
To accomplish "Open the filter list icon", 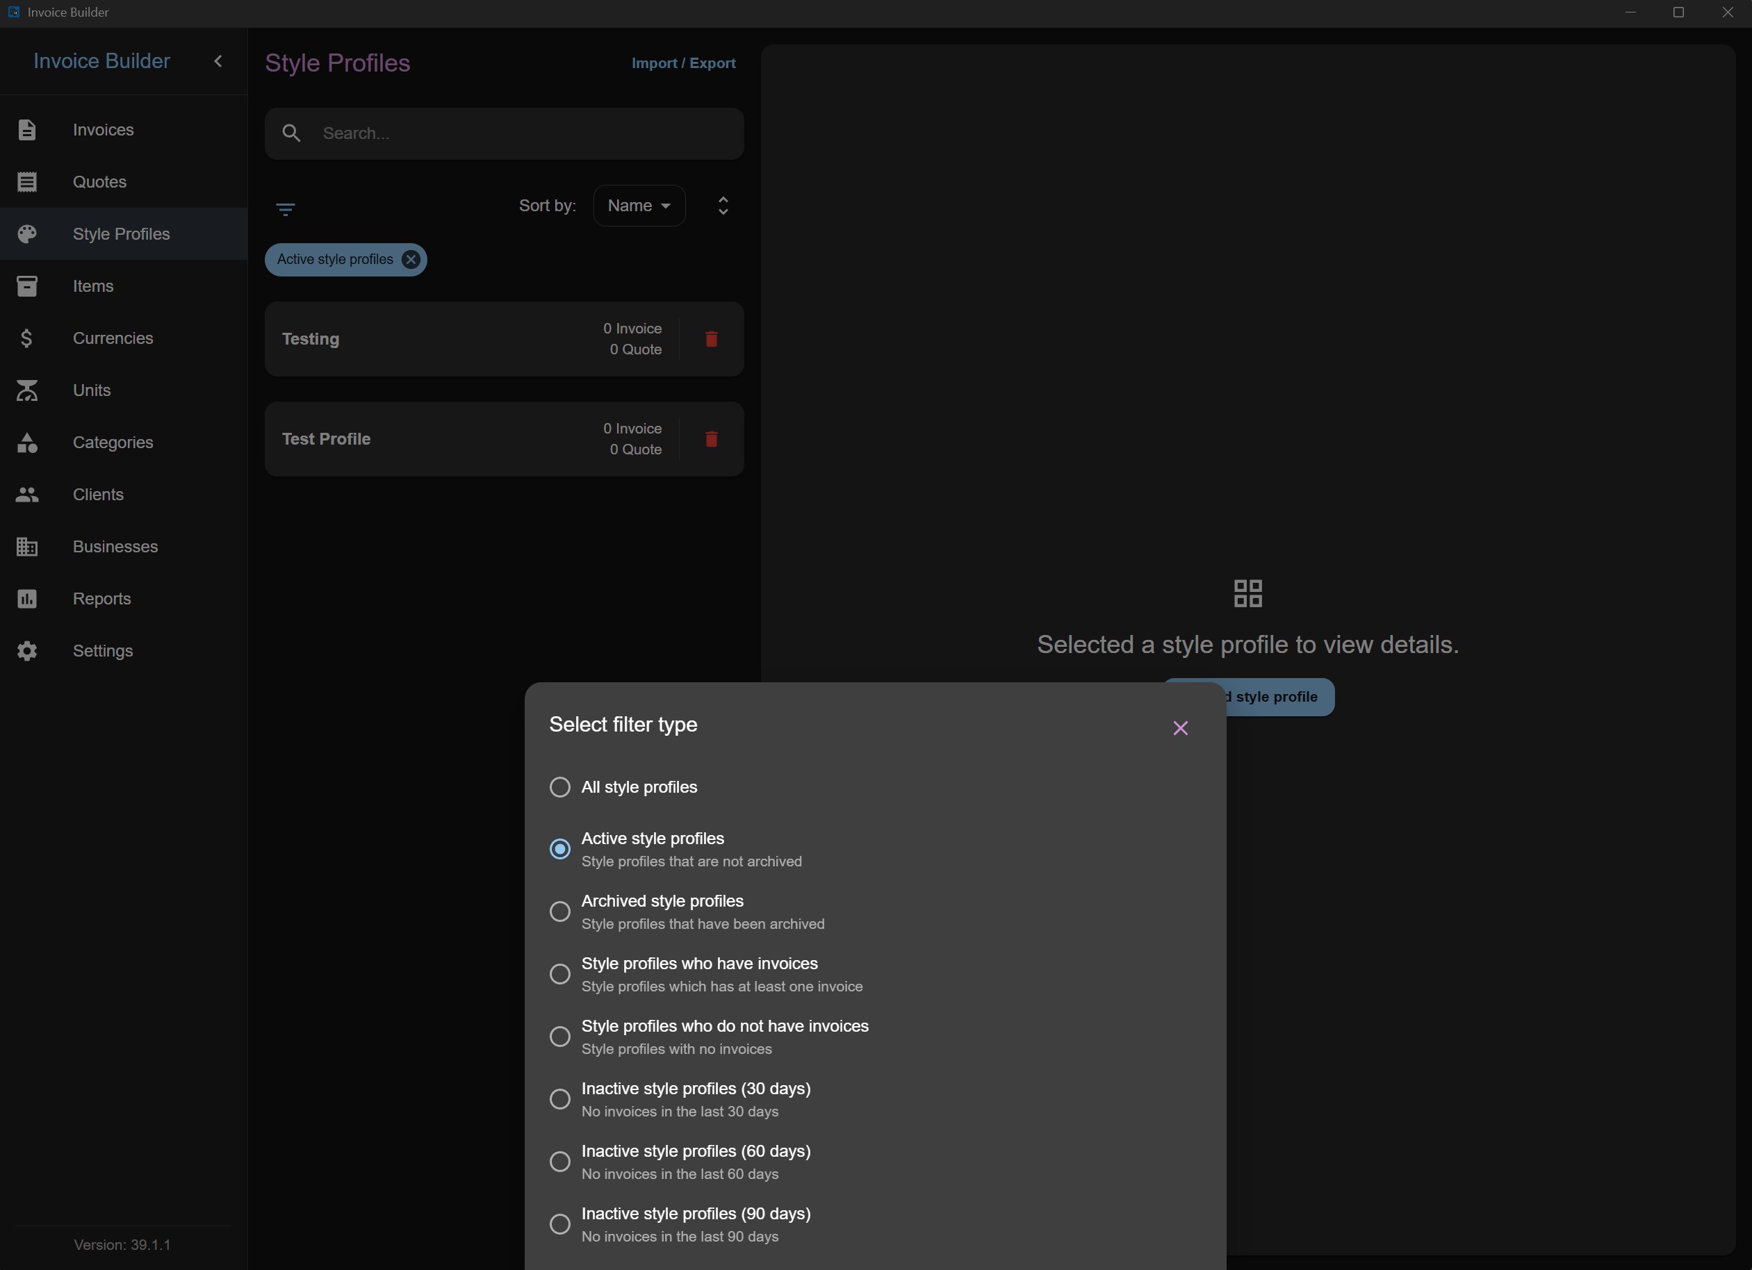I will point(285,208).
